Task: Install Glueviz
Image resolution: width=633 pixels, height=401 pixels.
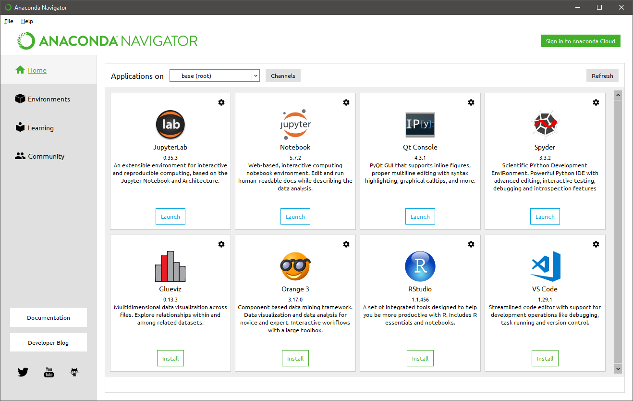Action: [170, 358]
